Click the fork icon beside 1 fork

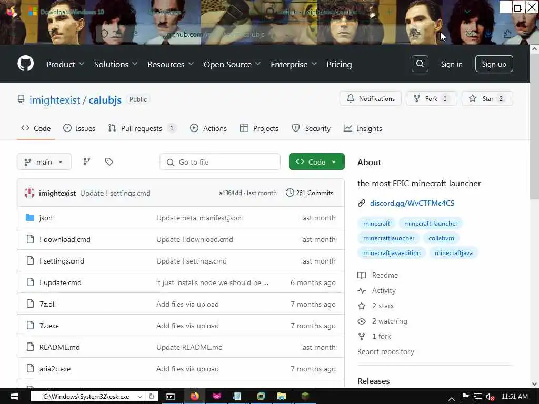(362, 336)
